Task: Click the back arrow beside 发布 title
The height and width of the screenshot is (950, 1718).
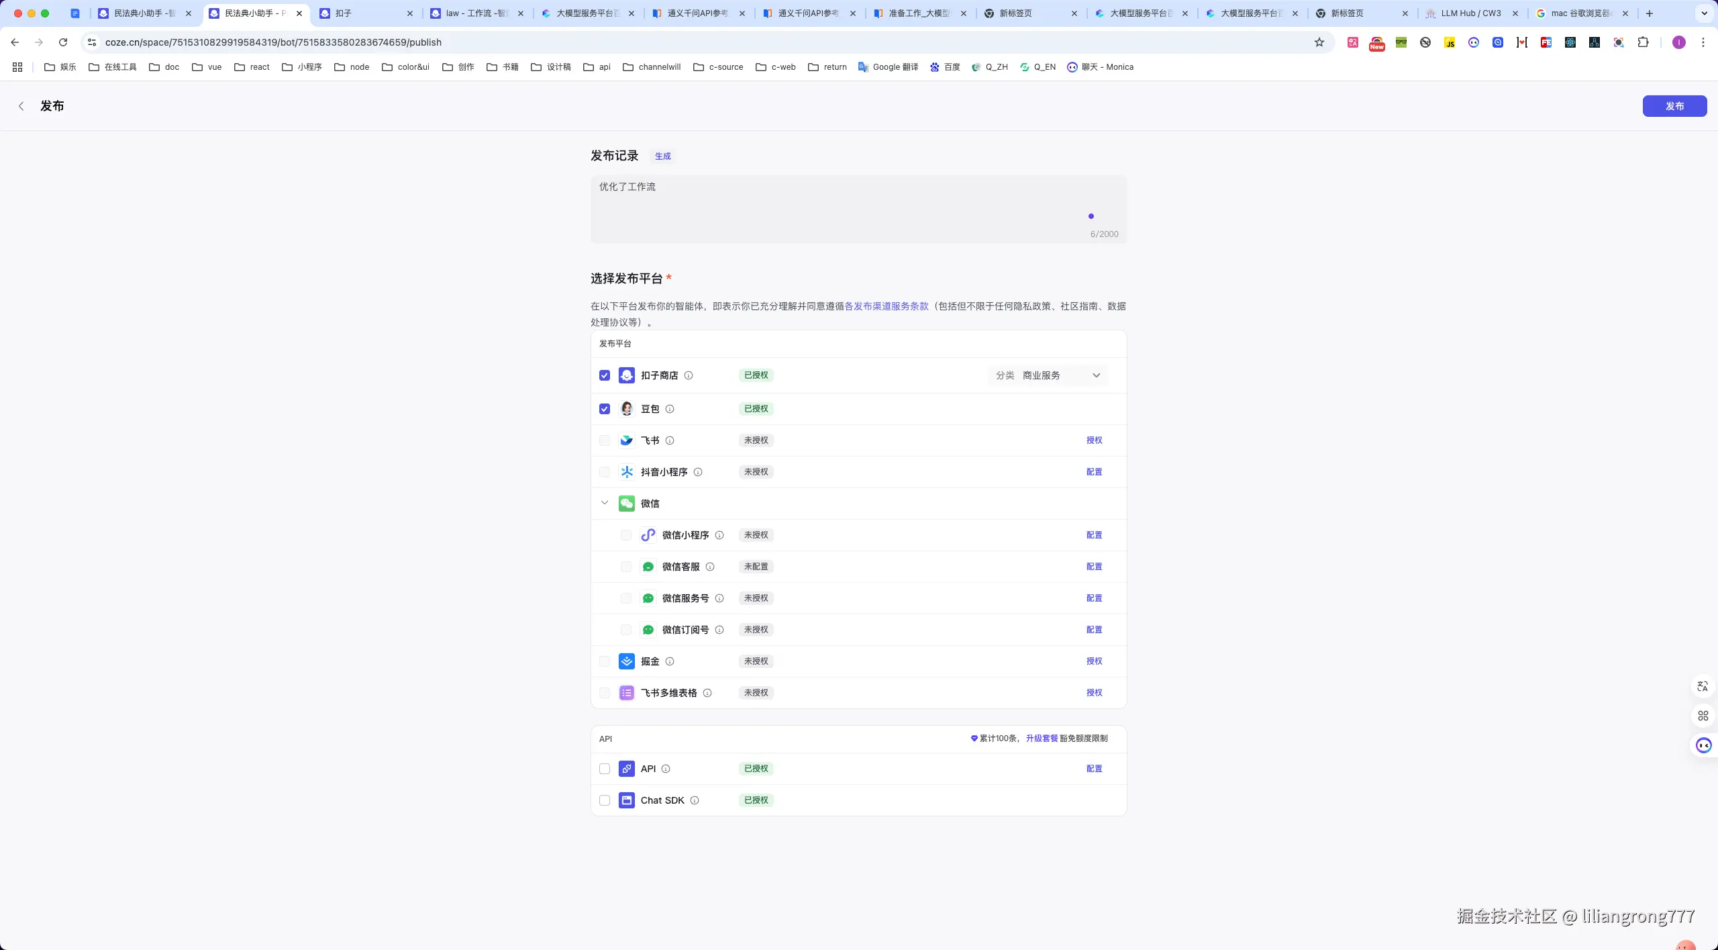Action: 21,106
